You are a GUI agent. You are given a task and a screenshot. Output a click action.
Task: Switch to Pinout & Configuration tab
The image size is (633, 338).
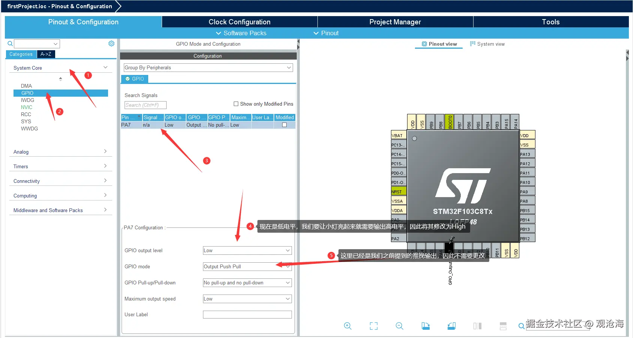[83, 22]
